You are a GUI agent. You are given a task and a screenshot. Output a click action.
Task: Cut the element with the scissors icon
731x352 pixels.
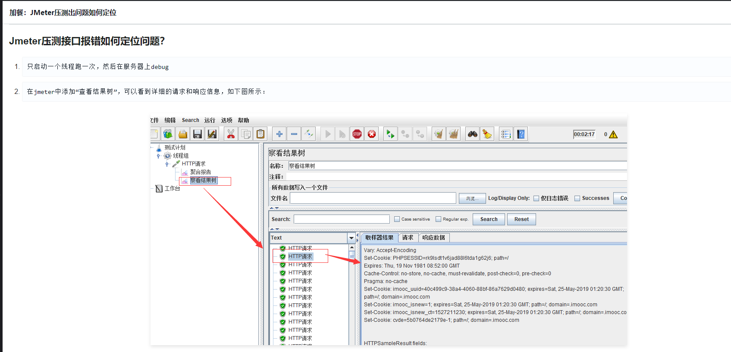click(x=231, y=134)
